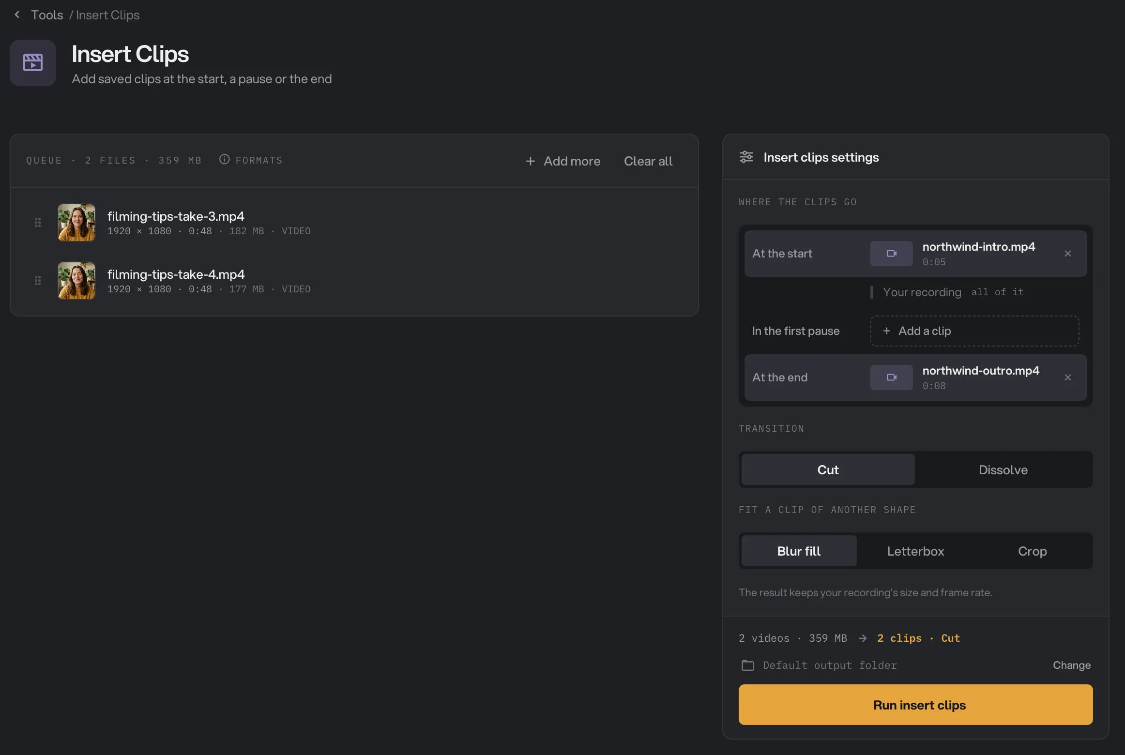Remove the northwind-intro.mp4 clip
The height and width of the screenshot is (755, 1125).
point(1068,254)
